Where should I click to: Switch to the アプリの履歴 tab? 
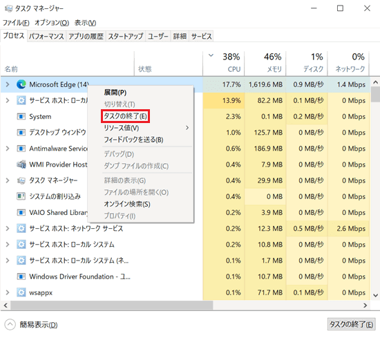click(x=86, y=37)
